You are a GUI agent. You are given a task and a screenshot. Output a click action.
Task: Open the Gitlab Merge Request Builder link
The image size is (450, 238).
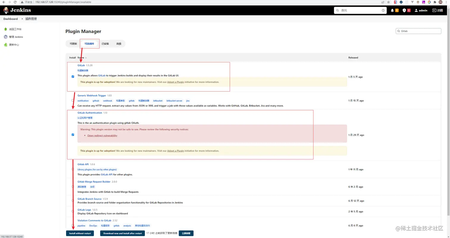(x=94, y=182)
